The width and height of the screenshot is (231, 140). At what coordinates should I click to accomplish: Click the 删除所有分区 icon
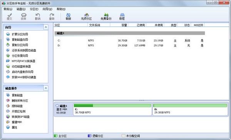tap(8, 100)
